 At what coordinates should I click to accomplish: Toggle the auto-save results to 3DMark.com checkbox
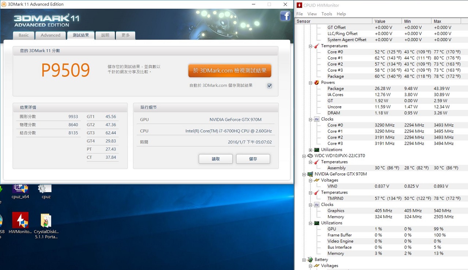(x=269, y=86)
